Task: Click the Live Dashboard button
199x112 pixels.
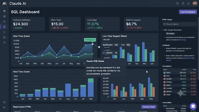Action: (188, 12)
